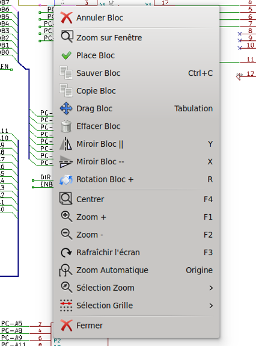Click the Zoom - magnifier icon
Screen dimensions: 256x346
point(66,234)
